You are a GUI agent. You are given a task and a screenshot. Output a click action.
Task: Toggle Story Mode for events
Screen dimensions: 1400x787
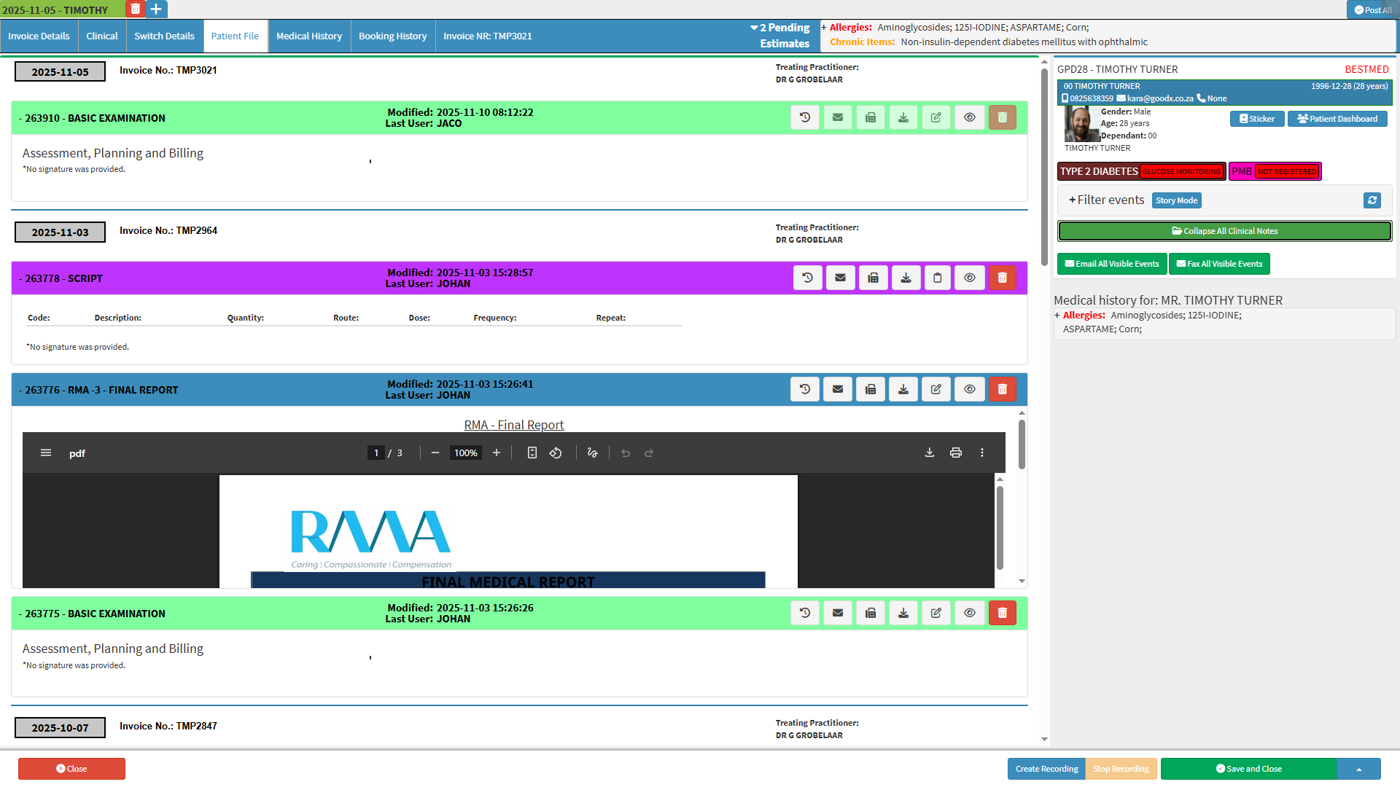pyautogui.click(x=1176, y=200)
